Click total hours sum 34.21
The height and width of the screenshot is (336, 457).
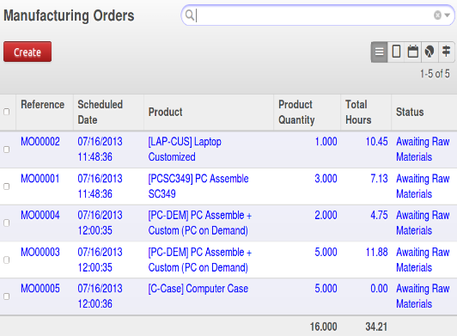pyautogui.click(x=376, y=327)
